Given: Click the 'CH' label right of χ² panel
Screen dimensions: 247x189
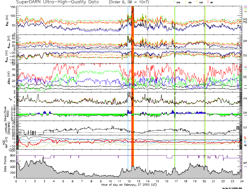Looking at the screenshot, I should pyautogui.click(x=245, y=99).
